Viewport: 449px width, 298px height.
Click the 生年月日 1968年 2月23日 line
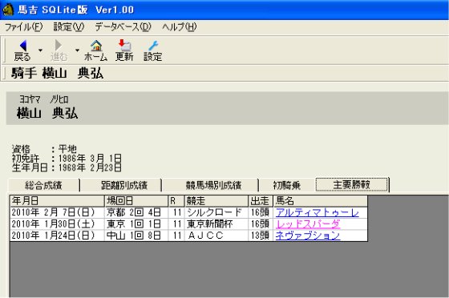tap(67, 167)
